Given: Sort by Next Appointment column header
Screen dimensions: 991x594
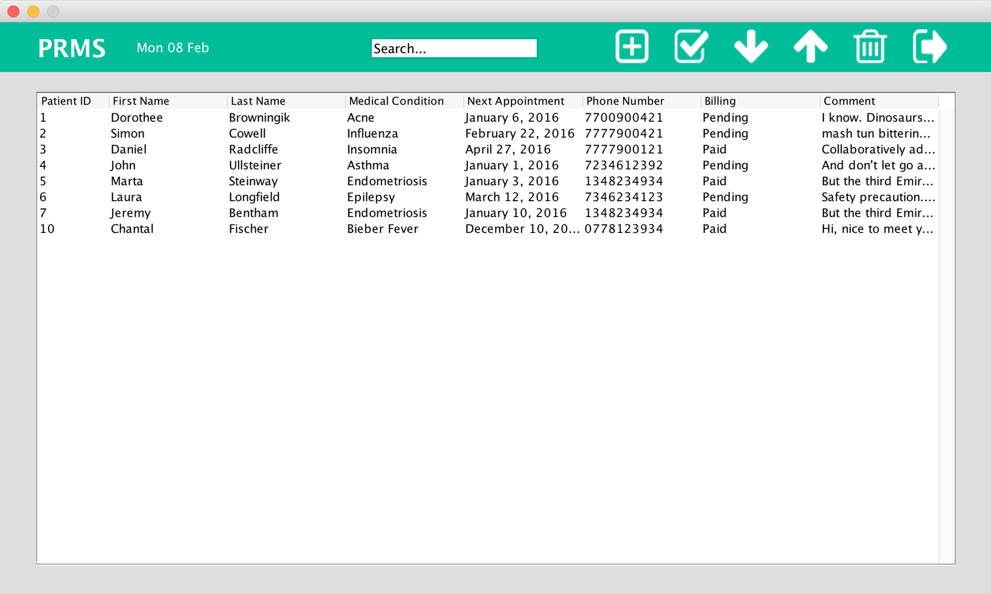Looking at the screenshot, I should coord(523,101).
